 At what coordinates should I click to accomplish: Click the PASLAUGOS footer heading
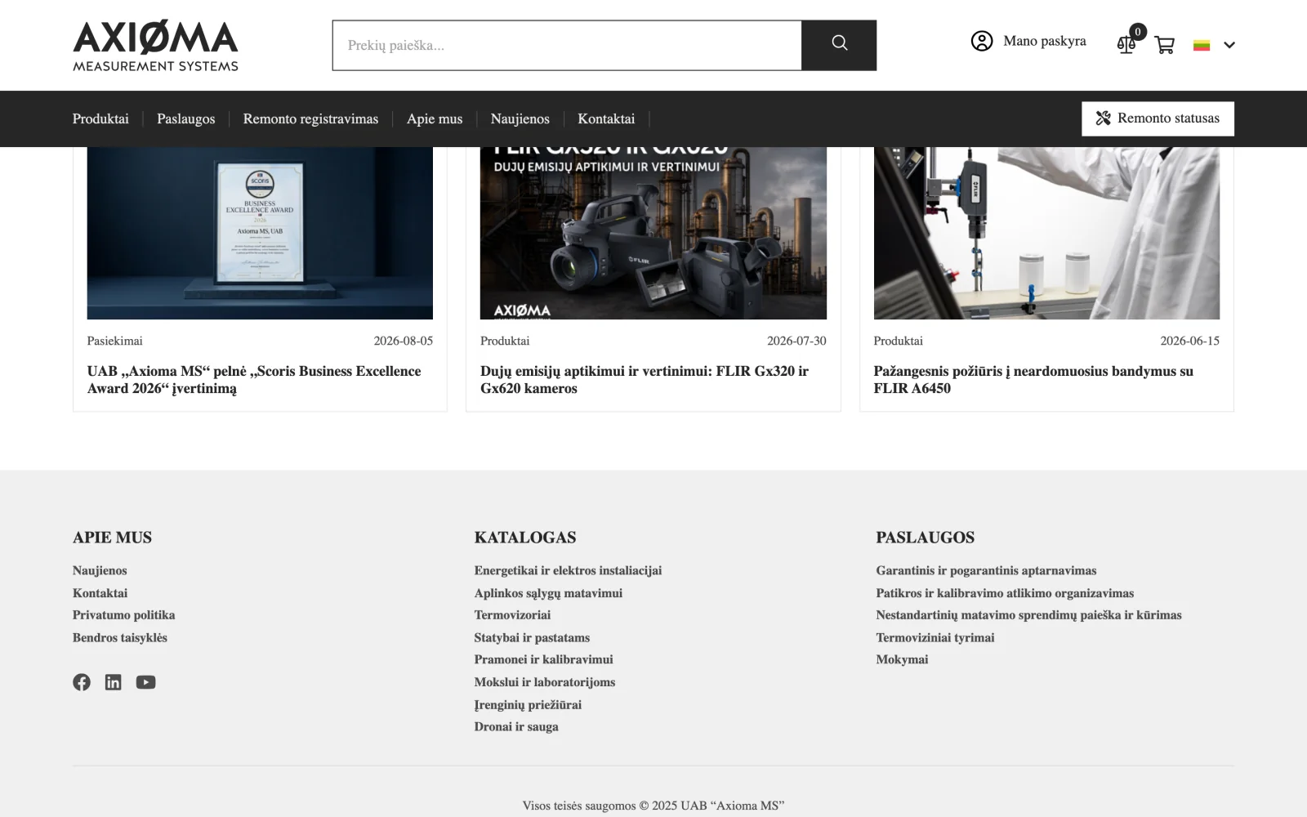click(x=925, y=538)
